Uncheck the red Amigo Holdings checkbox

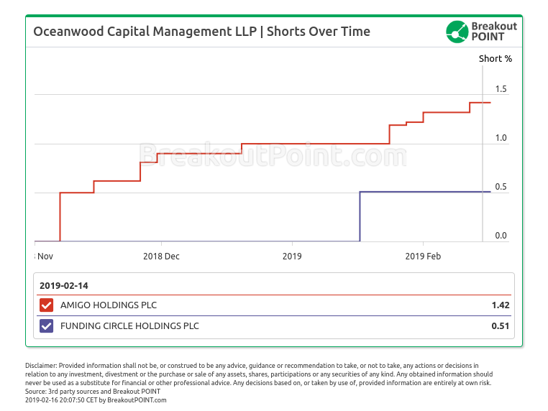(46, 305)
